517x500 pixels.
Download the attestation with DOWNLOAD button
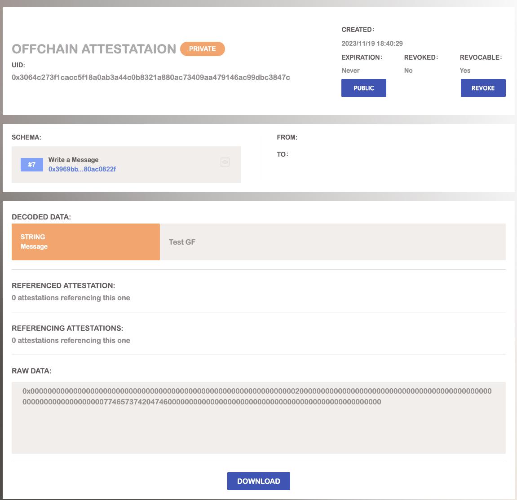(258, 481)
